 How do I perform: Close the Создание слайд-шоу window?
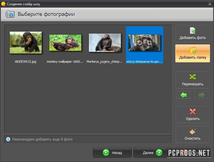click(x=210, y=4)
